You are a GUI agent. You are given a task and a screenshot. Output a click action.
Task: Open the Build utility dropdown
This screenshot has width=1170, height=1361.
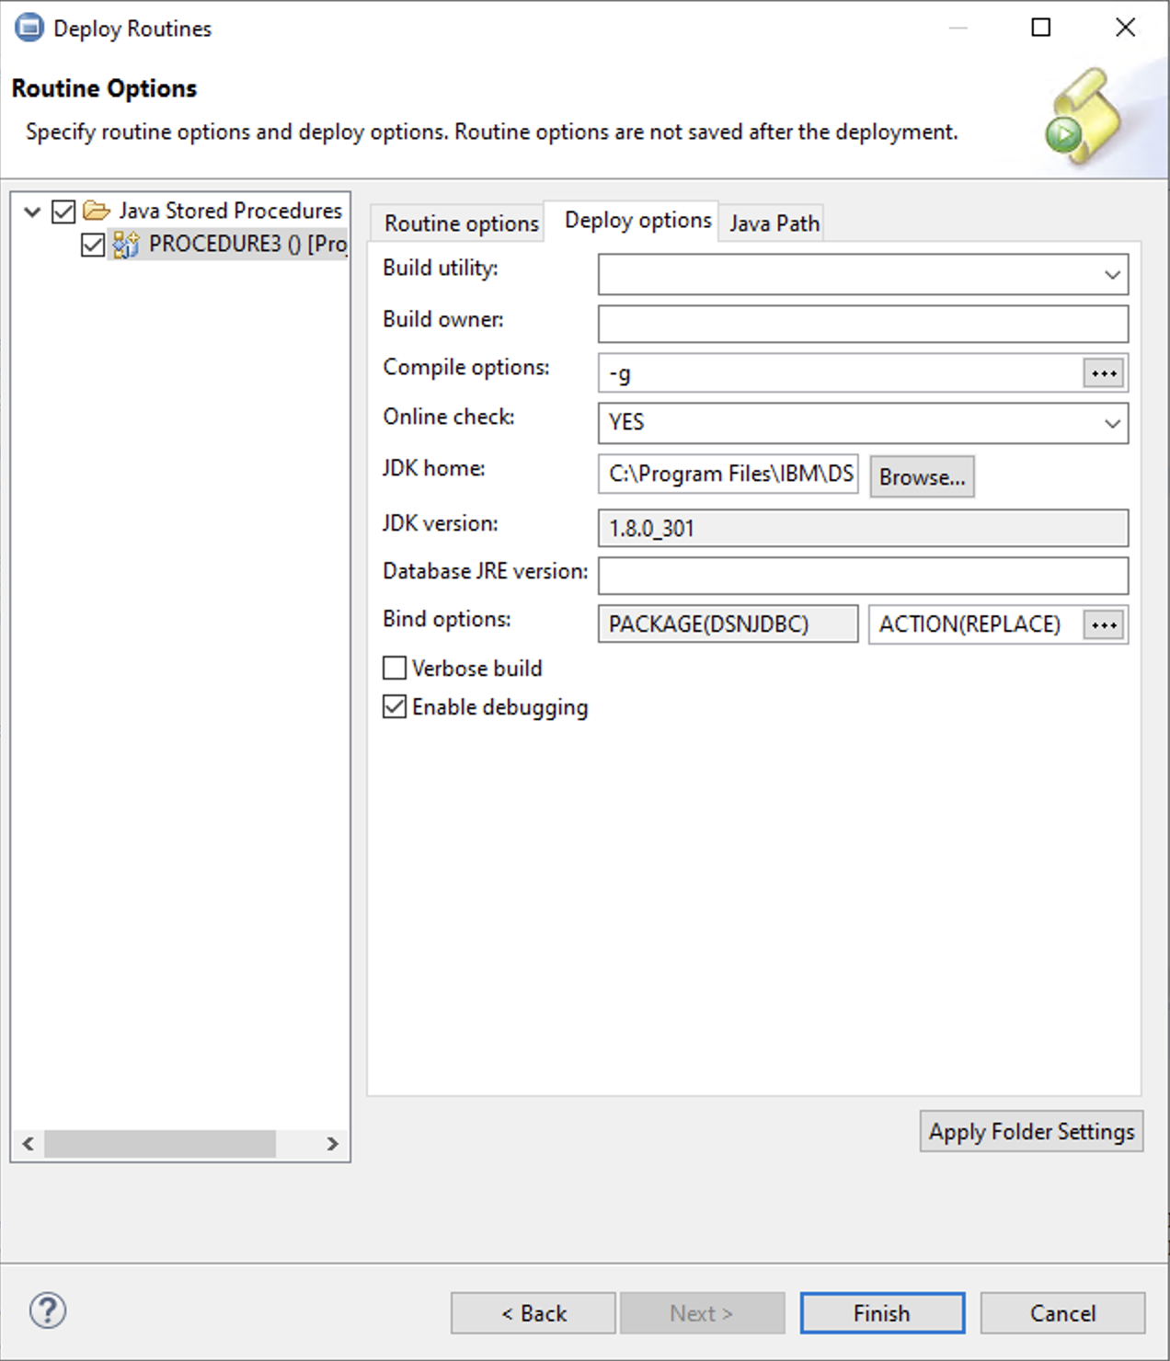[1112, 275]
